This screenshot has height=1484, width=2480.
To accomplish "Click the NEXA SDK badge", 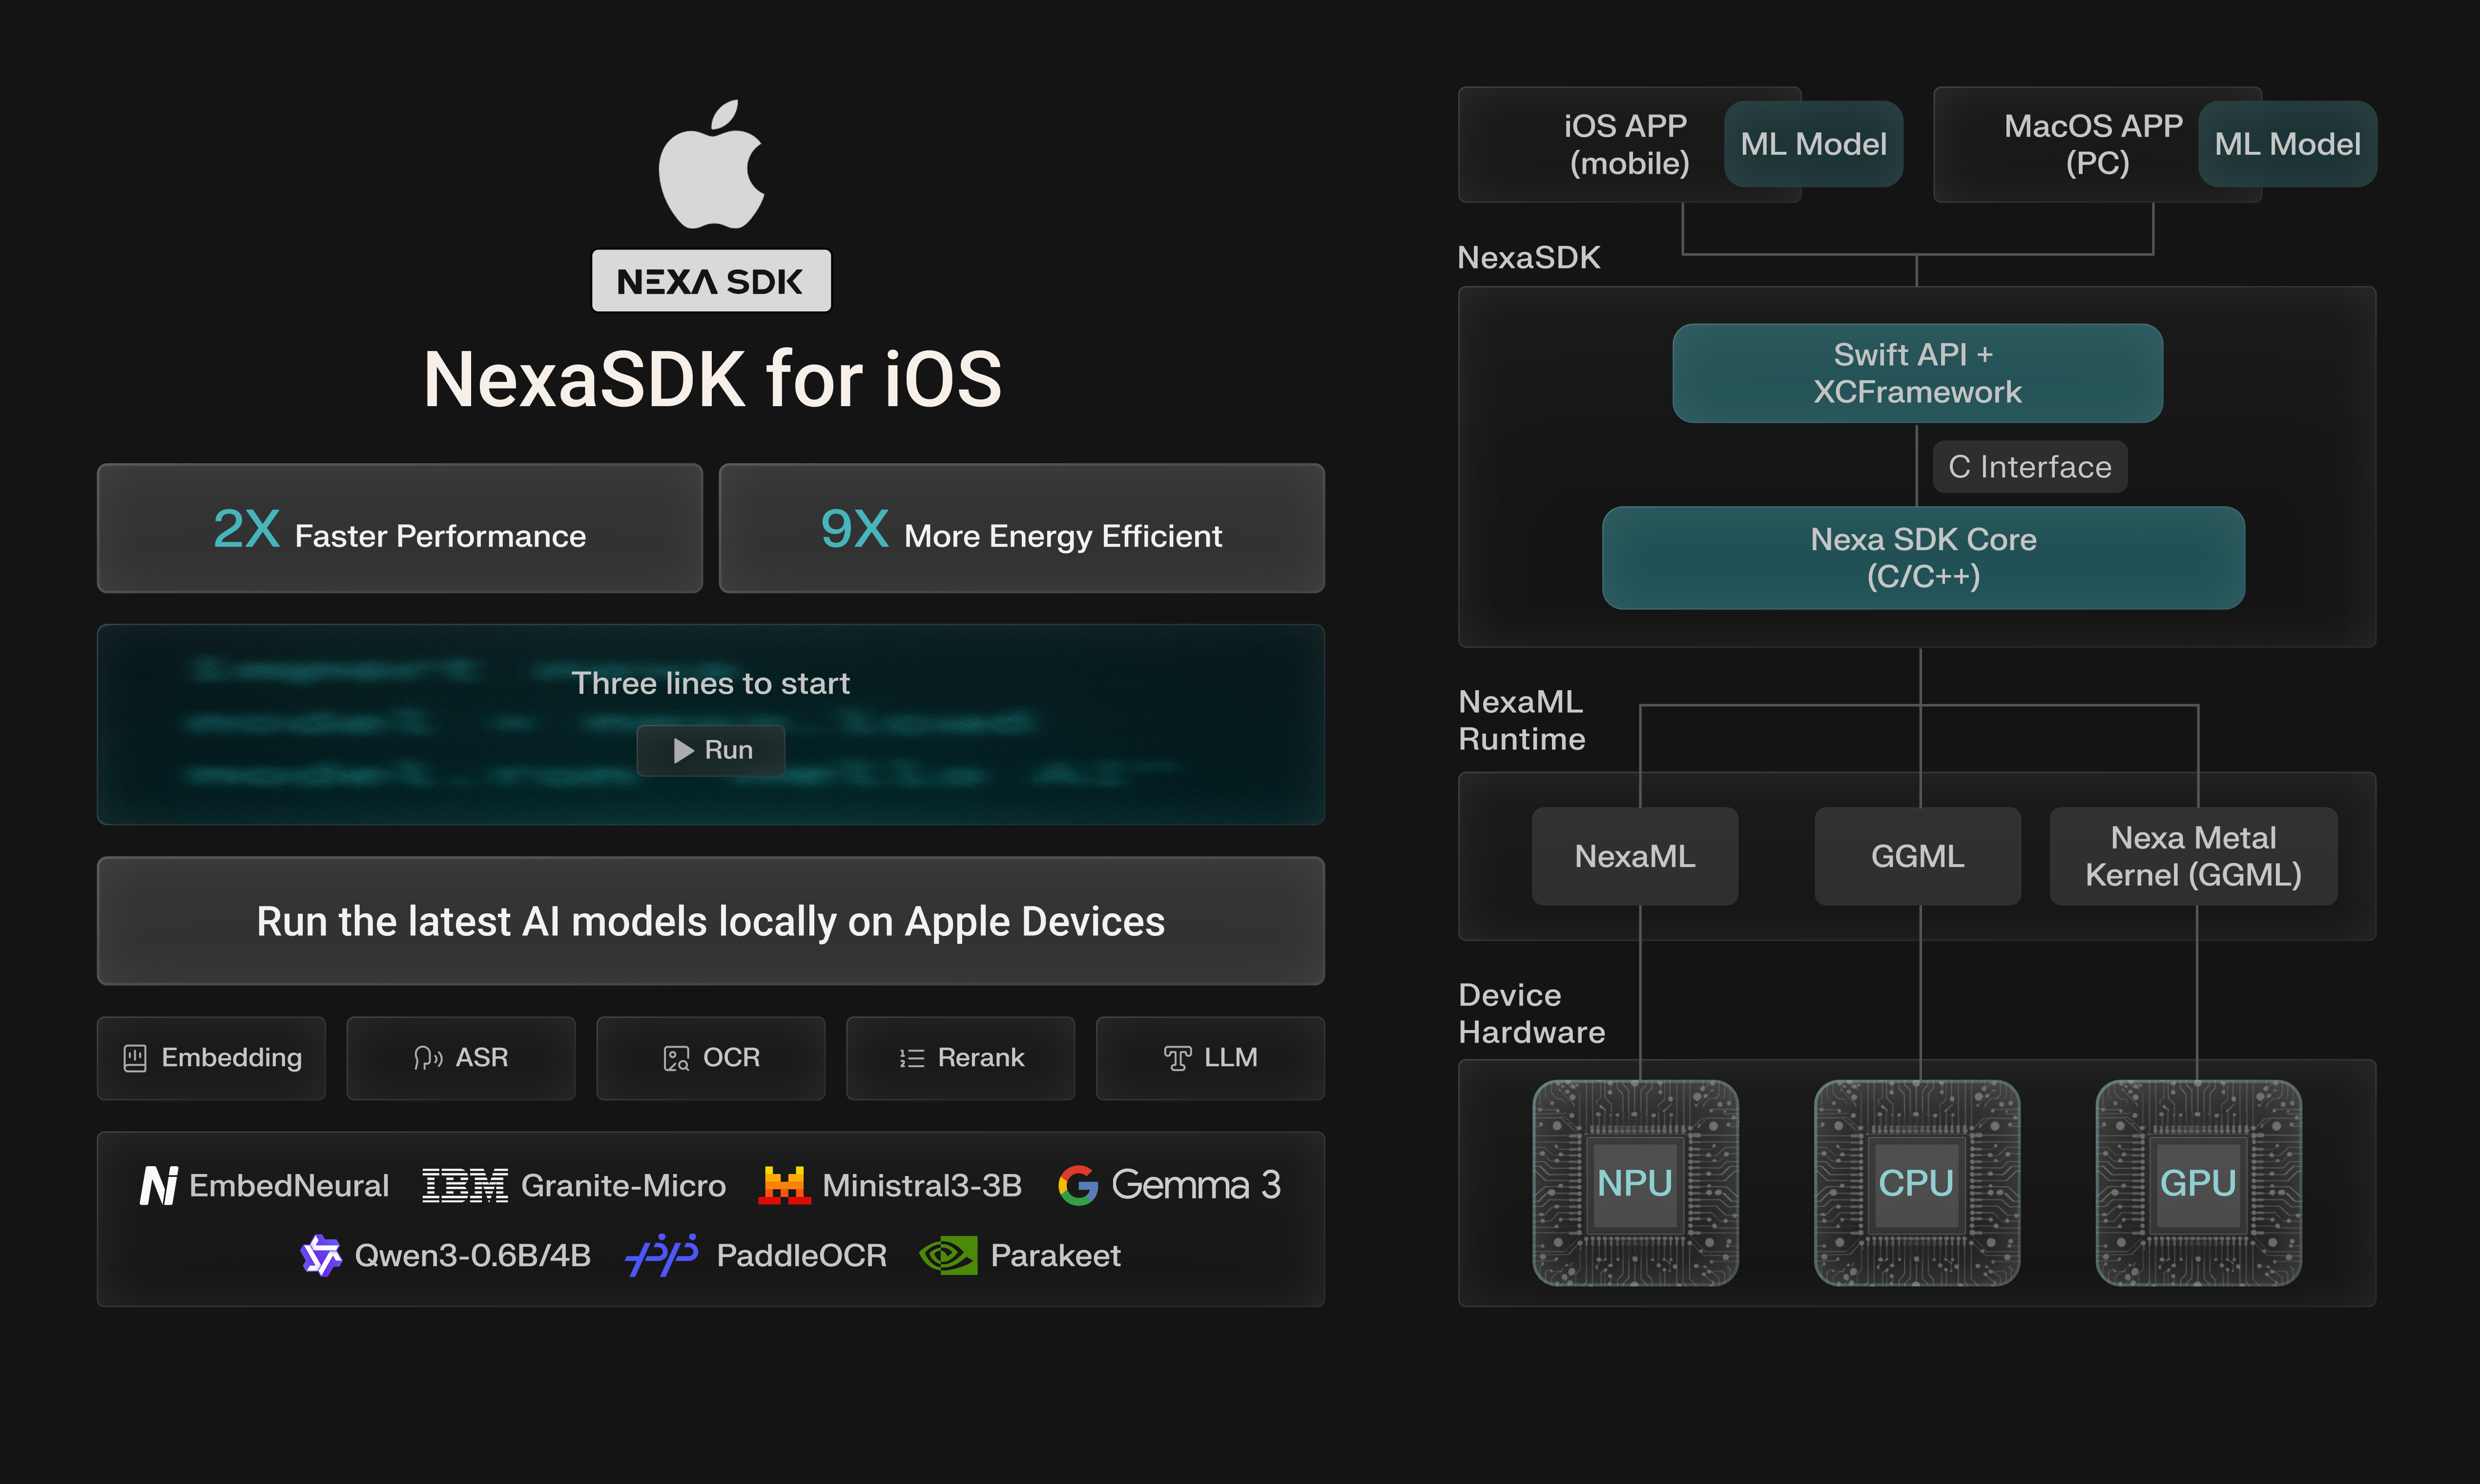I will coord(711,280).
